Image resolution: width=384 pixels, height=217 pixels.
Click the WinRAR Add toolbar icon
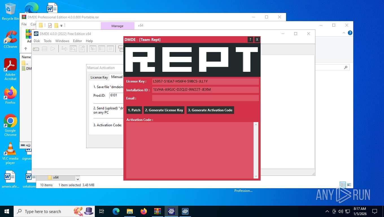tap(28, 36)
